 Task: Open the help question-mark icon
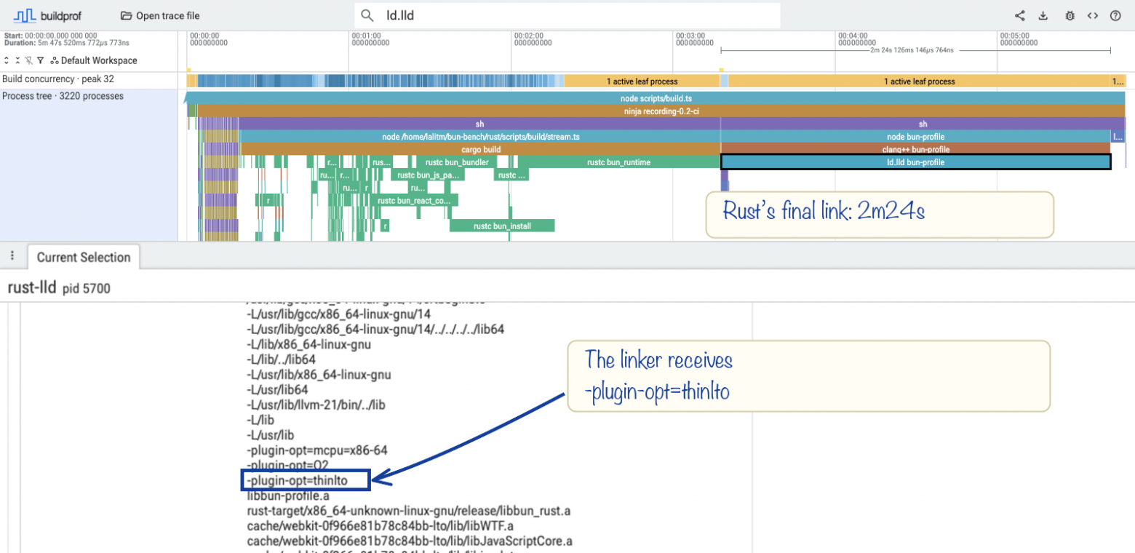pos(1115,15)
